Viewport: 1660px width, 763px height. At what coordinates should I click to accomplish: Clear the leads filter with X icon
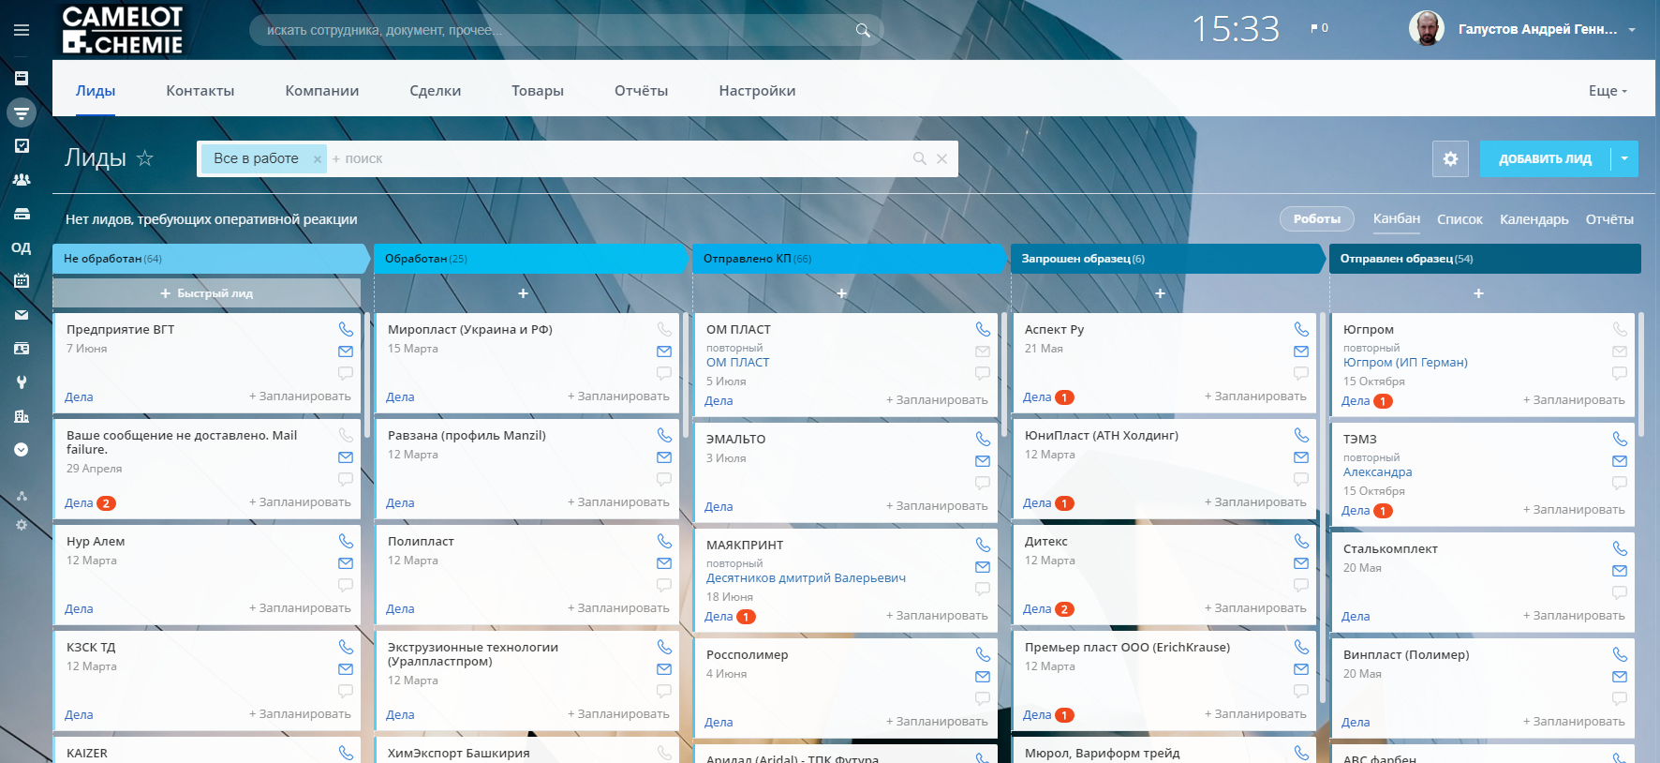pyautogui.click(x=942, y=158)
